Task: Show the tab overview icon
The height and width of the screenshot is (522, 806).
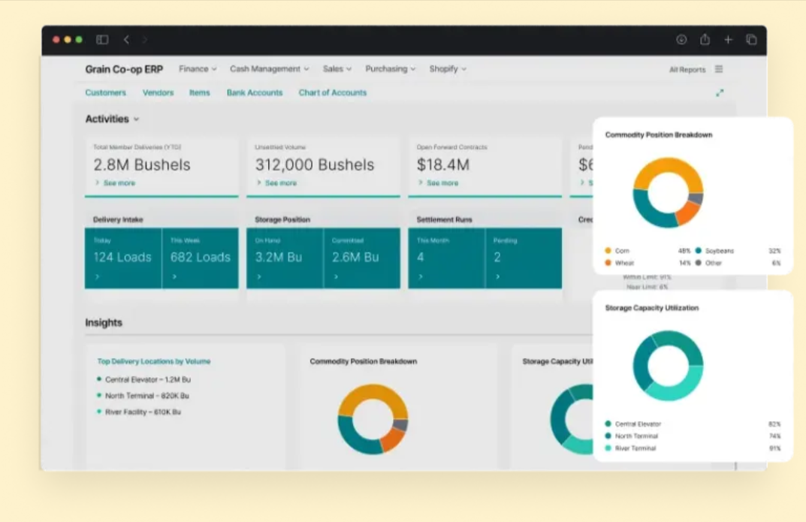Action: pyautogui.click(x=750, y=40)
